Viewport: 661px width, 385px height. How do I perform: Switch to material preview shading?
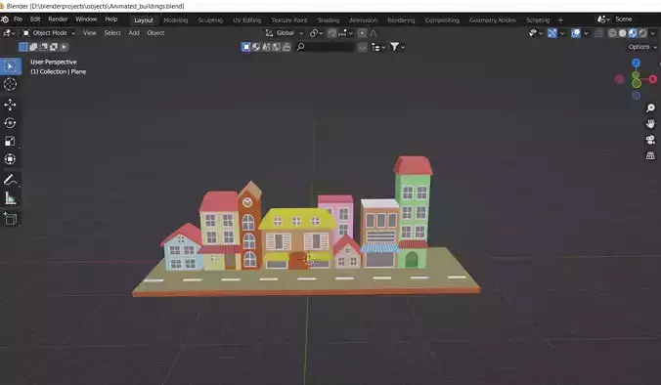pyautogui.click(x=633, y=33)
